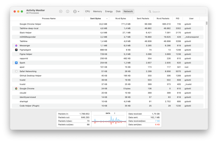Switch to the Disk tab

click(x=118, y=11)
